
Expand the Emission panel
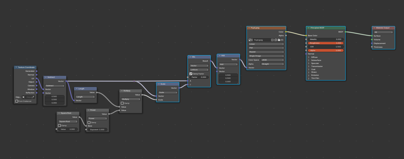pos(309,75)
